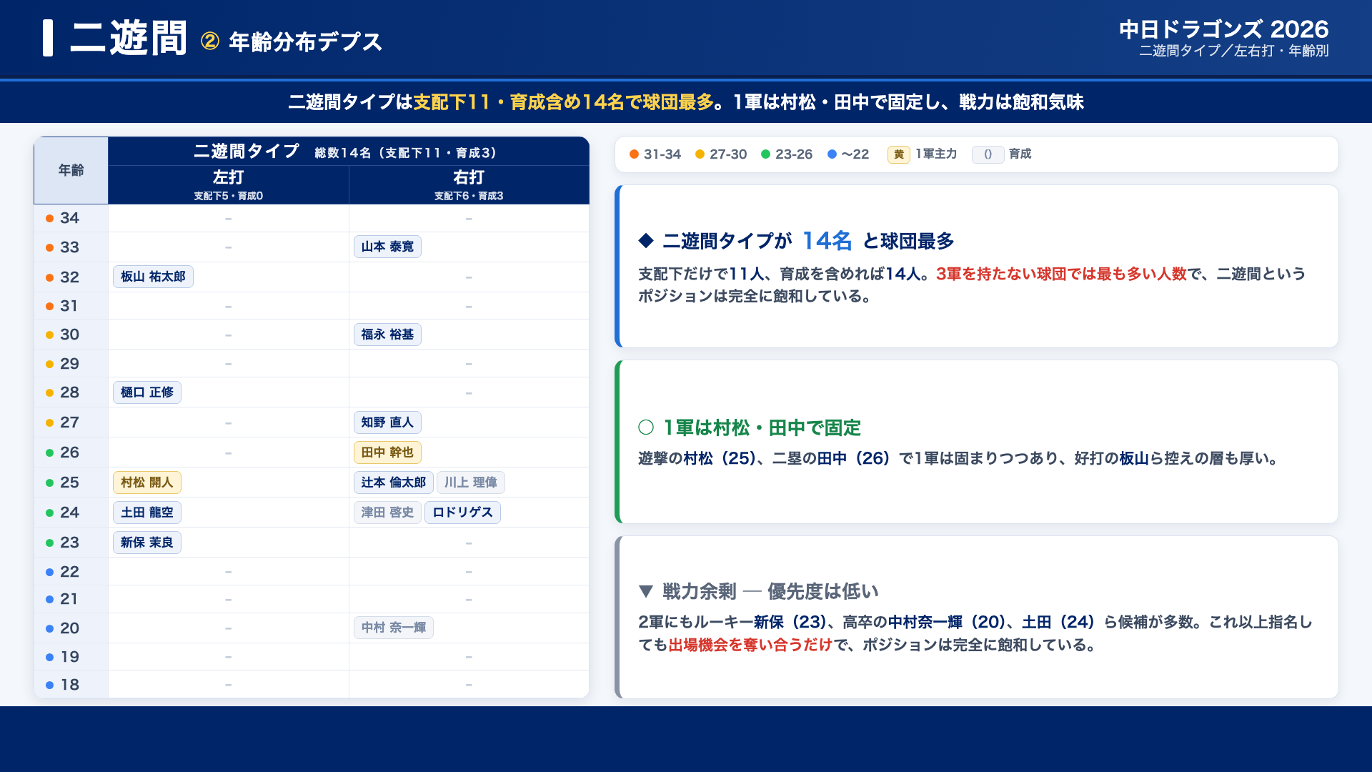Click the 新保 茉良 name tag
This screenshot has width=1372, height=772.
pos(147,543)
